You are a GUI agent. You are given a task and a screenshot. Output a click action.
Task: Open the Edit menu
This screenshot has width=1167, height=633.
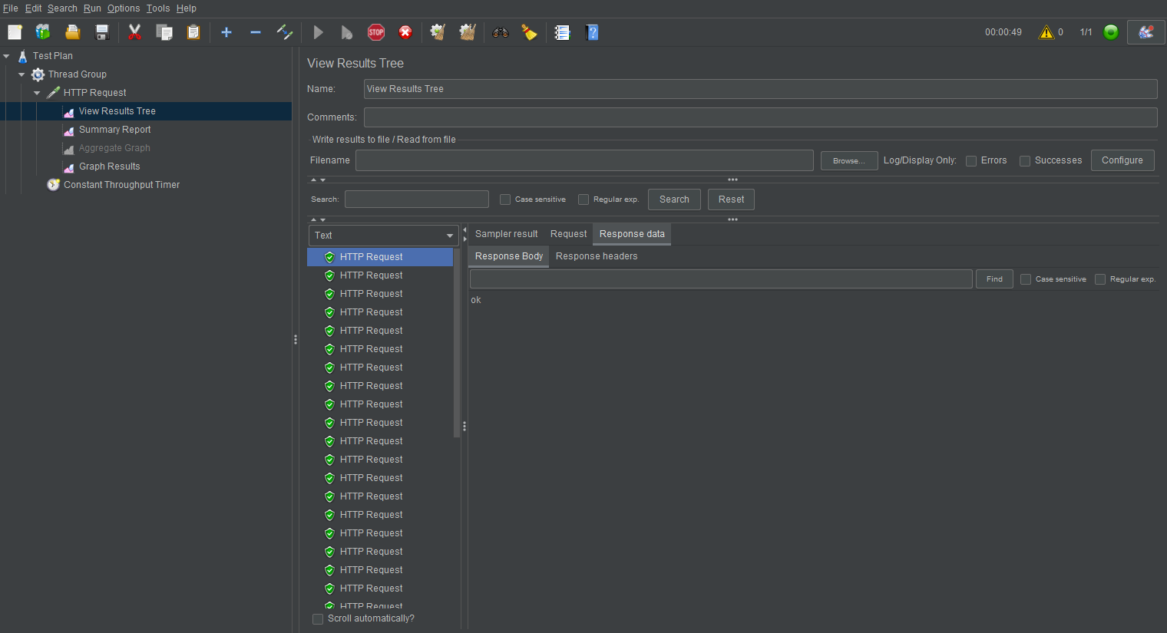pos(33,8)
